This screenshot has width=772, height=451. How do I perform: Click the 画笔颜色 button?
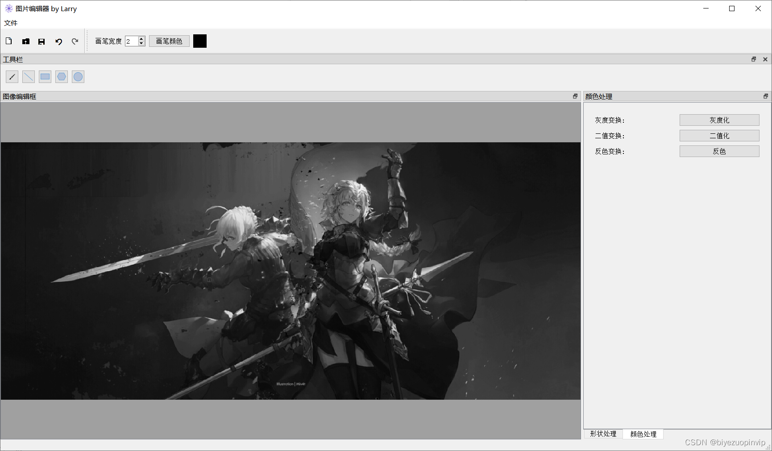(x=169, y=41)
